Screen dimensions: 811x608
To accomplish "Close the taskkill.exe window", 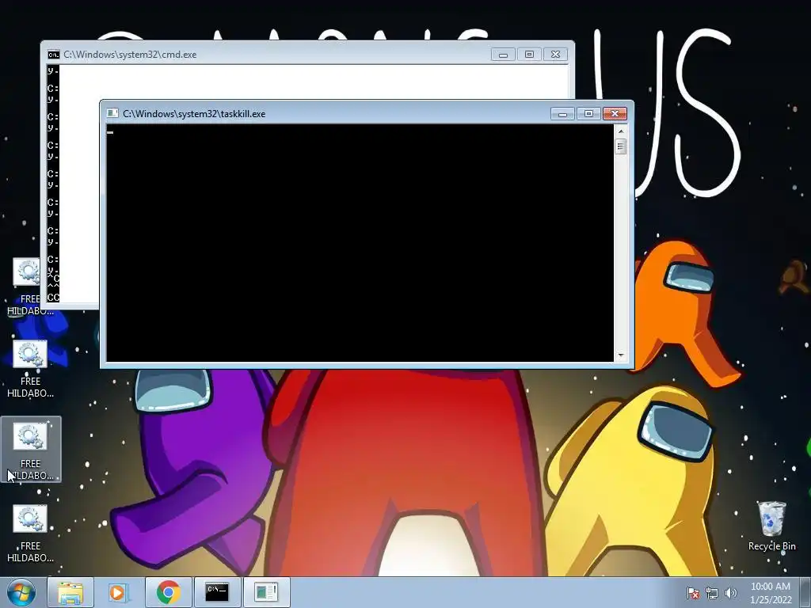I will click(615, 114).
